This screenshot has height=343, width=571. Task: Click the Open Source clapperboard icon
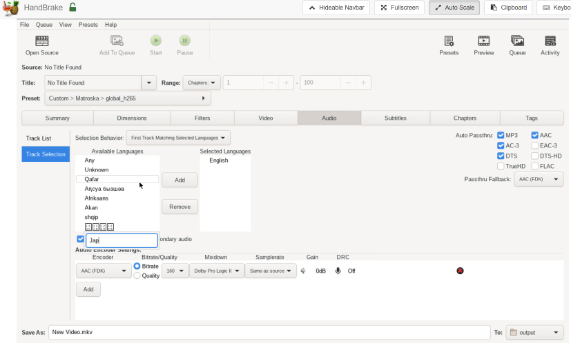click(42, 41)
